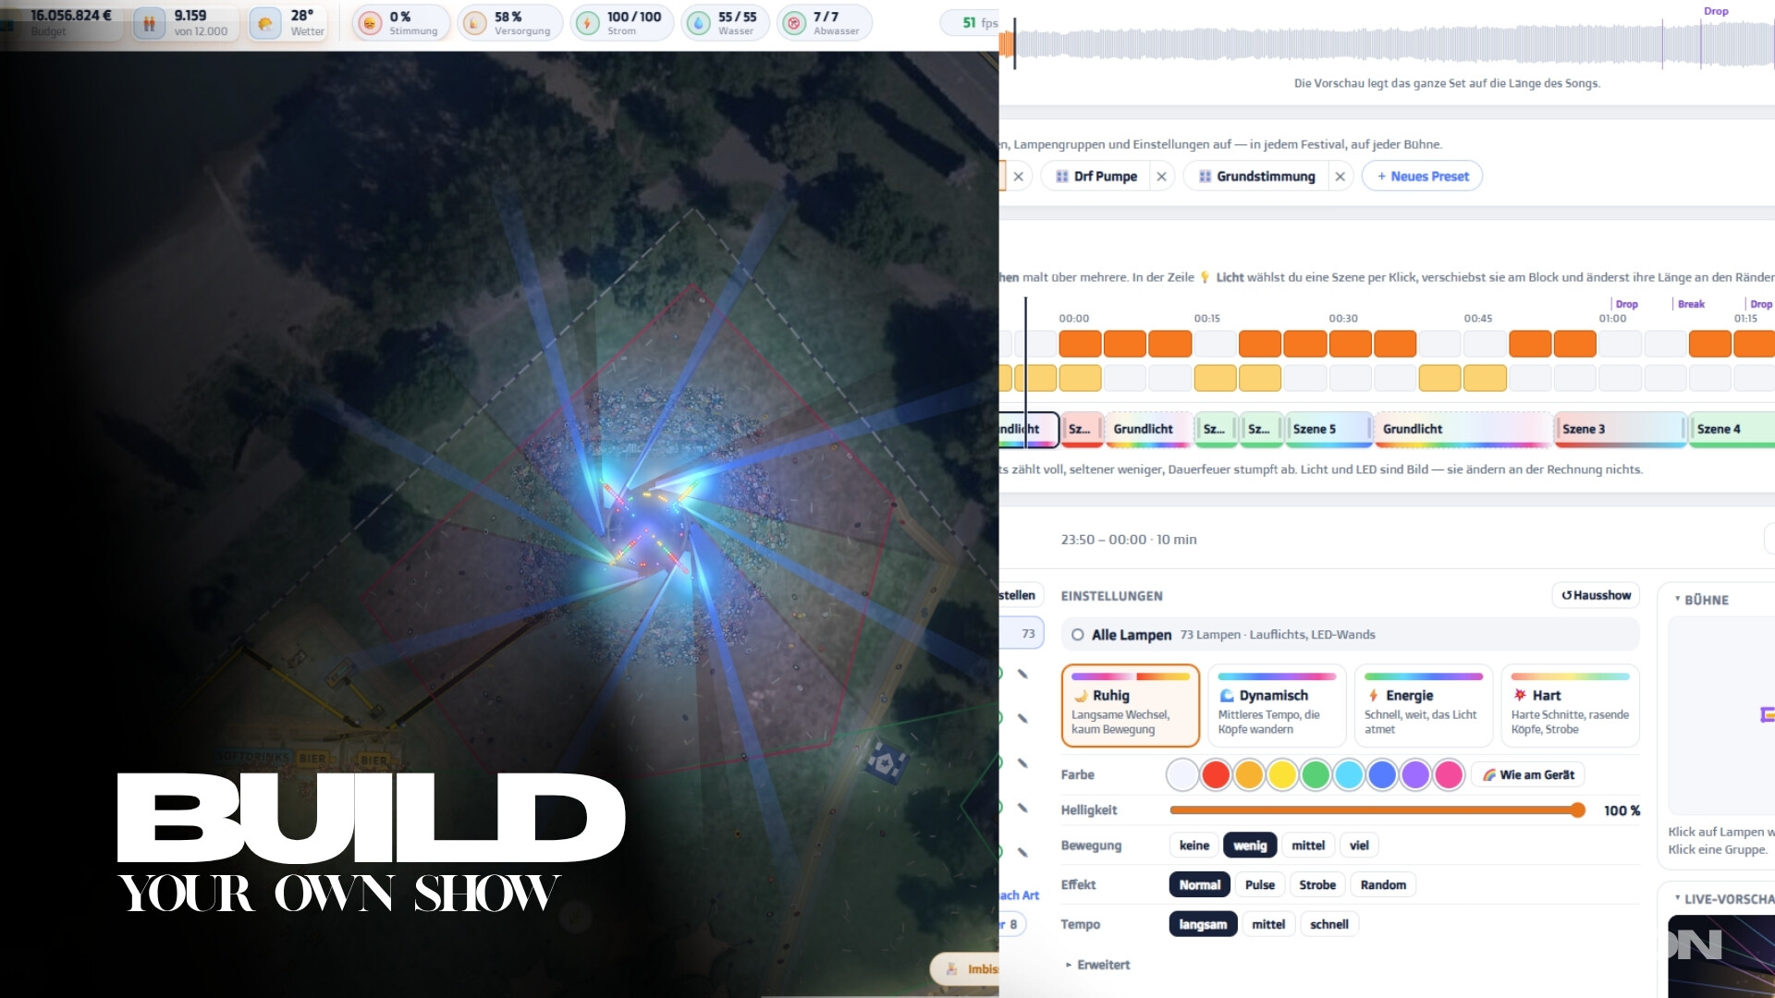Select the Hart mood card
The width and height of the screenshot is (1775, 998).
pos(1570,705)
